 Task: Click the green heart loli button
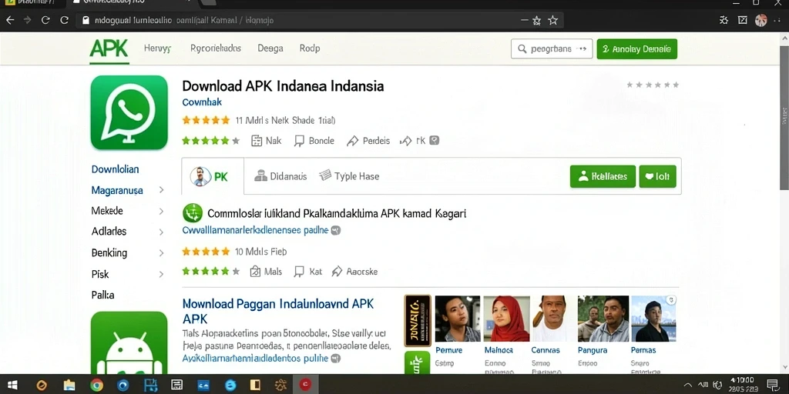click(658, 176)
